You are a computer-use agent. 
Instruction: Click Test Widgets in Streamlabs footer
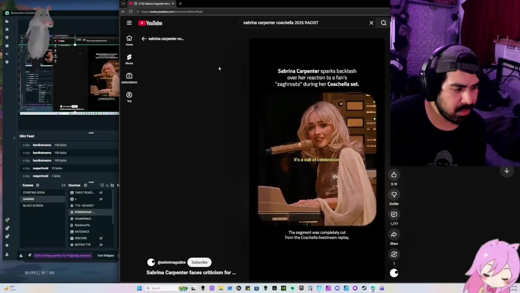(106, 256)
